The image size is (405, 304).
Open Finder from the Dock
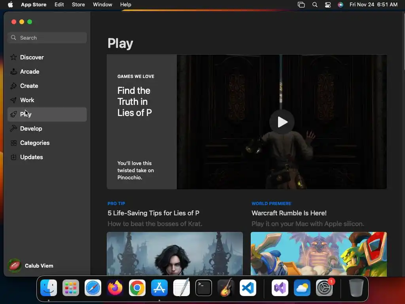point(49,288)
